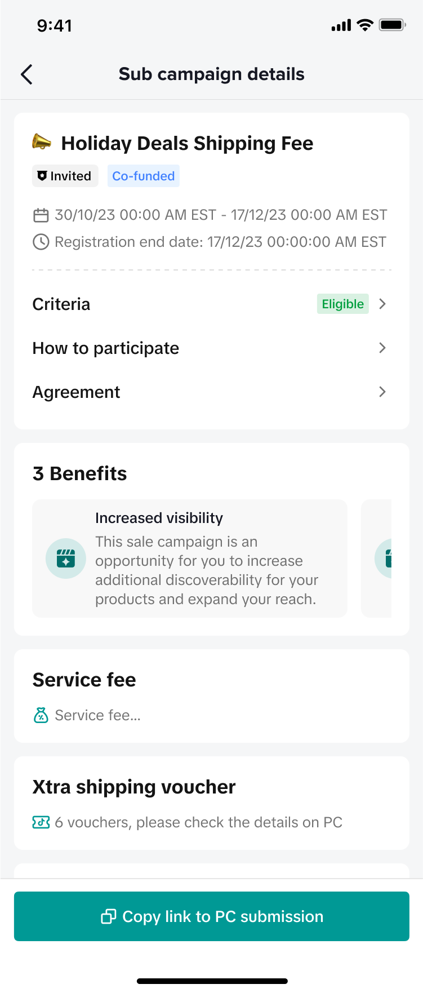The image size is (423, 993).
Task: Click the shipping voucher ticket icon
Action: click(41, 823)
